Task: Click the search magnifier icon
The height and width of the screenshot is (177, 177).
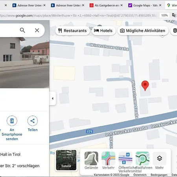Action: click(22, 30)
